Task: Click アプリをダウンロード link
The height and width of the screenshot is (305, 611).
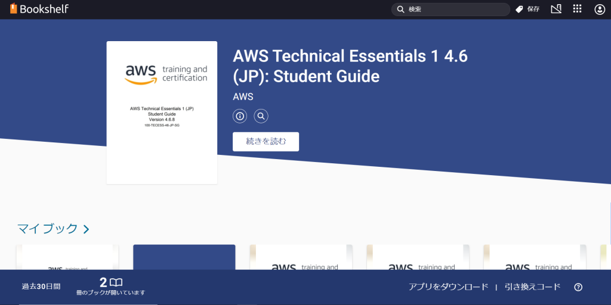Action: coord(448,287)
